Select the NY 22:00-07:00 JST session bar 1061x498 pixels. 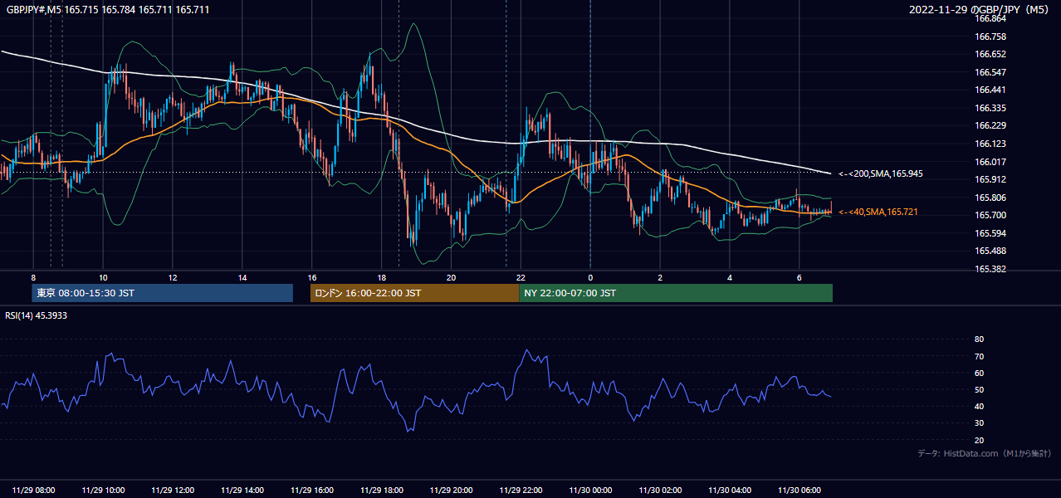pos(676,293)
